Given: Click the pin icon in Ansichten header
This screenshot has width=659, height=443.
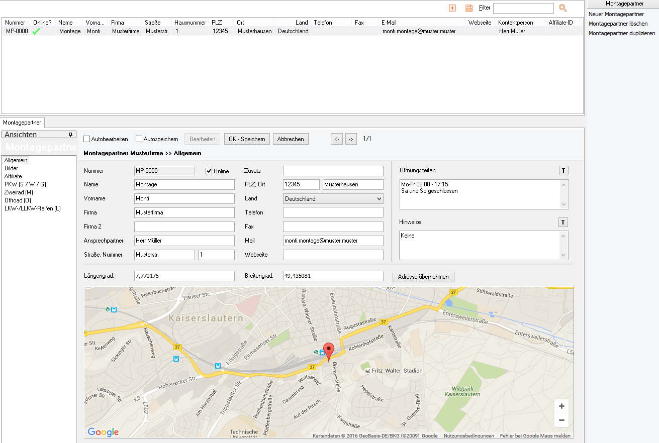Looking at the screenshot, I should (x=70, y=135).
